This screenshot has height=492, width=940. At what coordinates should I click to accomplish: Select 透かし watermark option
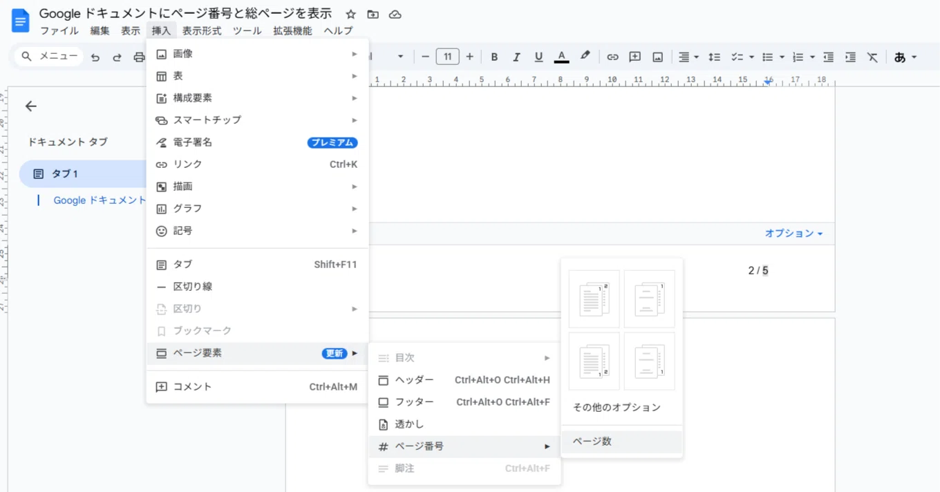(x=464, y=424)
